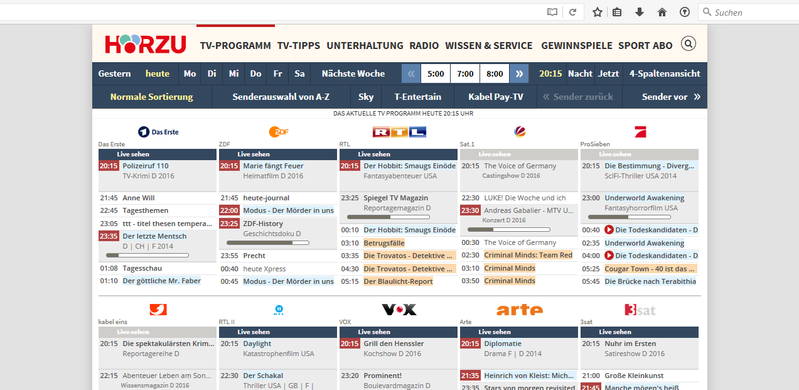Open the WISSEN & SERVICE menu
Viewport: 799px width, 390px height.
[489, 45]
